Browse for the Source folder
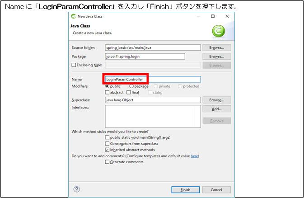 tap(216, 47)
